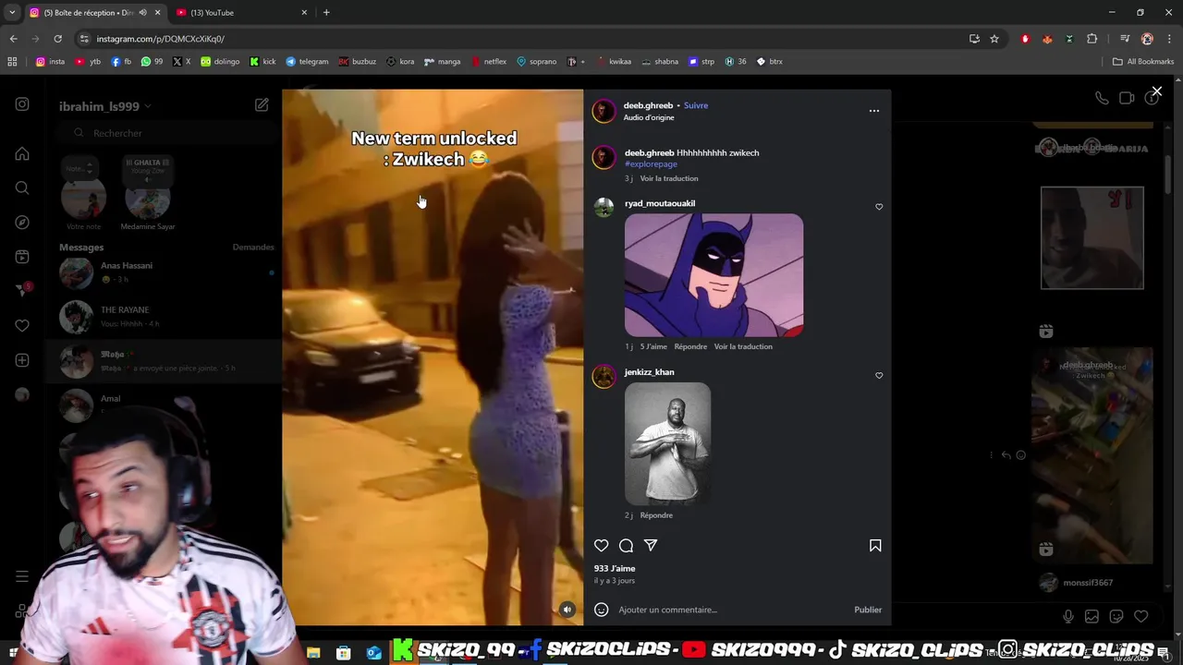Click the Publier button
This screenshot has height=665, width=1183.
tap(868, 610)
